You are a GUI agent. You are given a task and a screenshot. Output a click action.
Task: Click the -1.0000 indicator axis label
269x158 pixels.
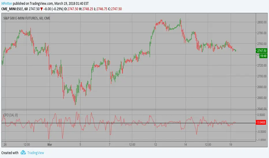[x=261, y=140]
